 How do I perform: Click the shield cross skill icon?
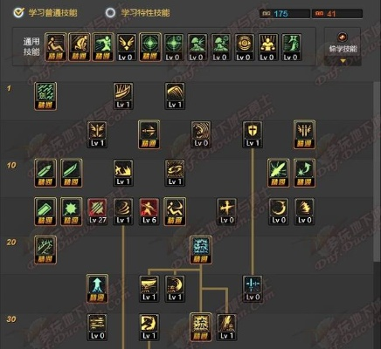[253, 134]
